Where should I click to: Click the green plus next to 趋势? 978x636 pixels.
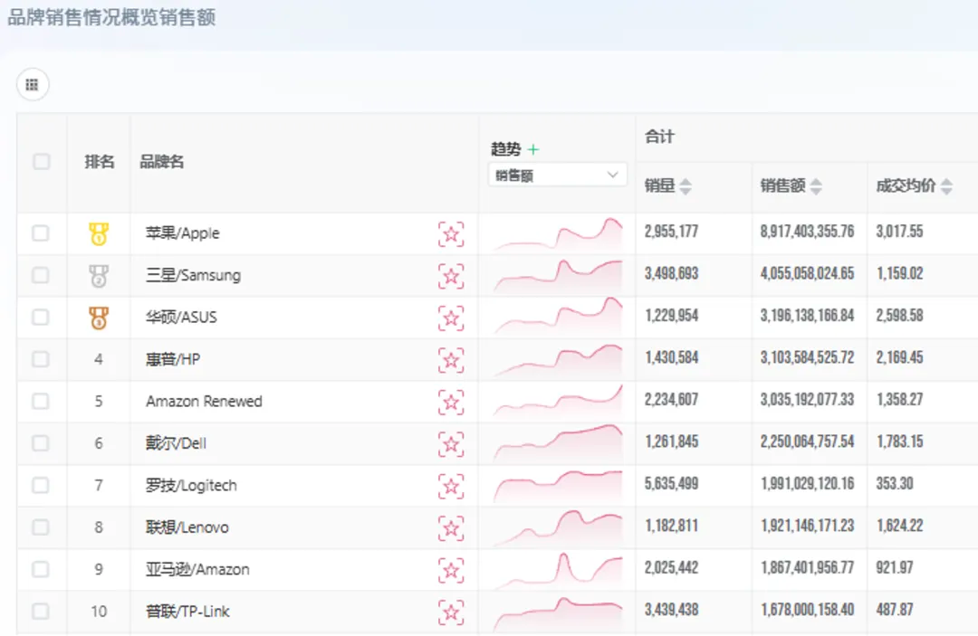[x=533, y=148]
